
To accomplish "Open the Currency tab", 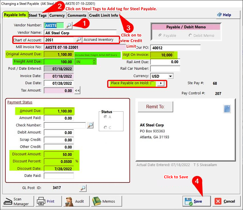I will (x=57, y=15).
